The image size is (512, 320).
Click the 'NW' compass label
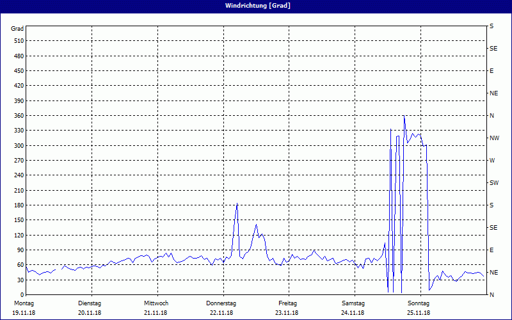pos(494,138)
